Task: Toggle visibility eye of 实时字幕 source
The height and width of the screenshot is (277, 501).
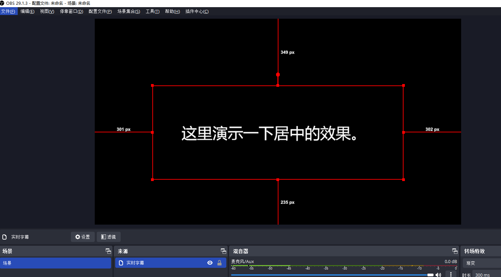Action: pos(210,263)
